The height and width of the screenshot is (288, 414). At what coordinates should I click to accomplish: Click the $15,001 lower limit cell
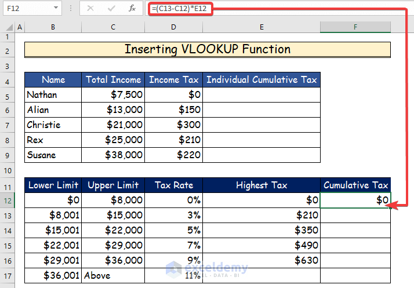(53, 231)
